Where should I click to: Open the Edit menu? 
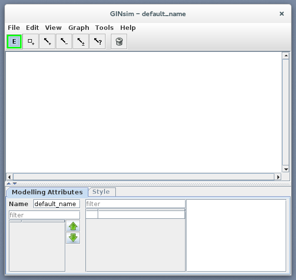click(32, 28)
